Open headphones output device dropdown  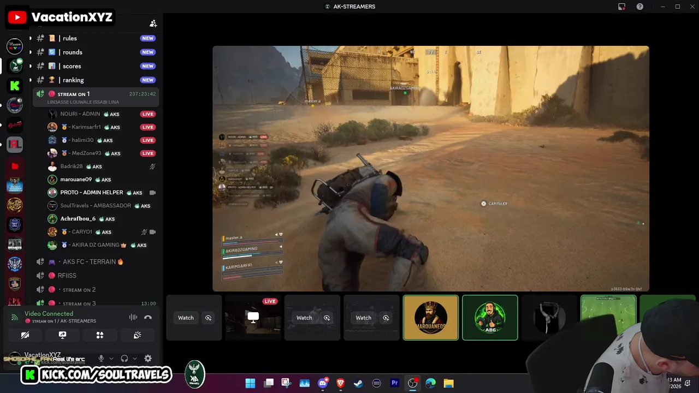134,359
